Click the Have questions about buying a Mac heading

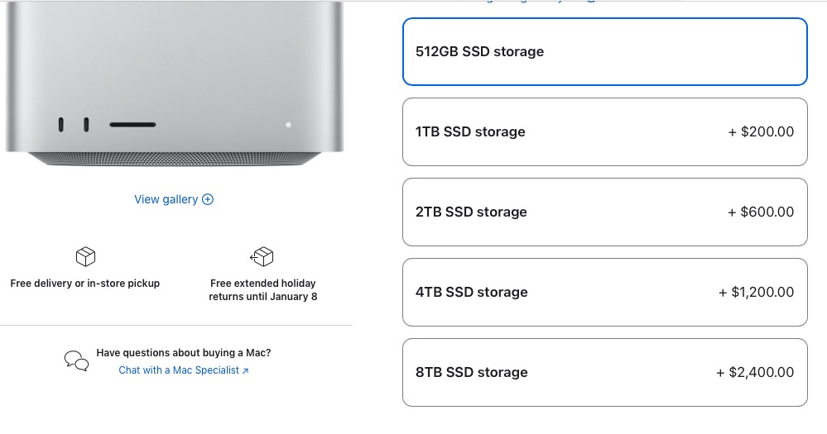[x=184, y=353]
